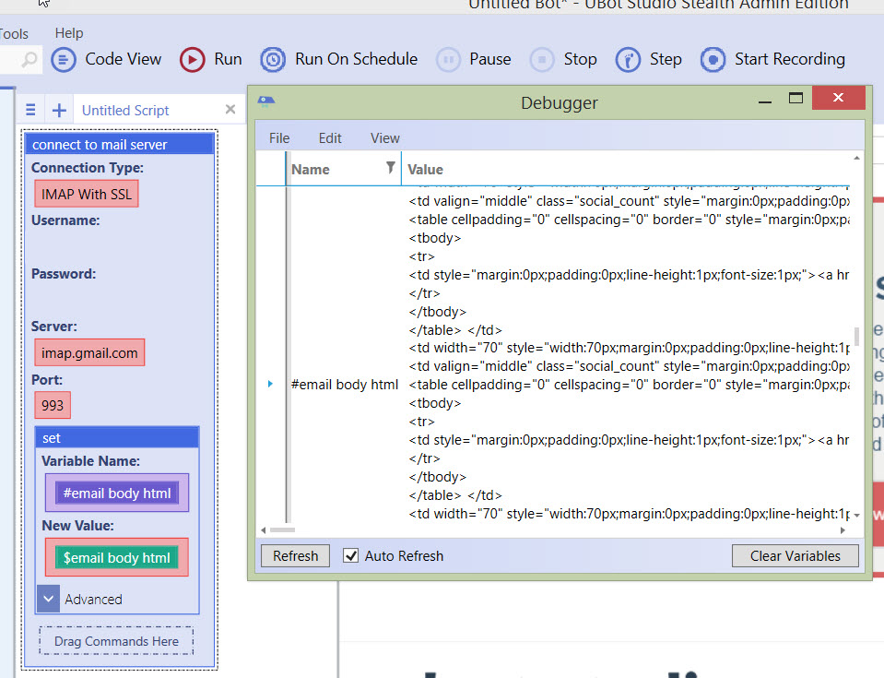Switch to Code View
The image size is (884, 678).
point(106,59)
